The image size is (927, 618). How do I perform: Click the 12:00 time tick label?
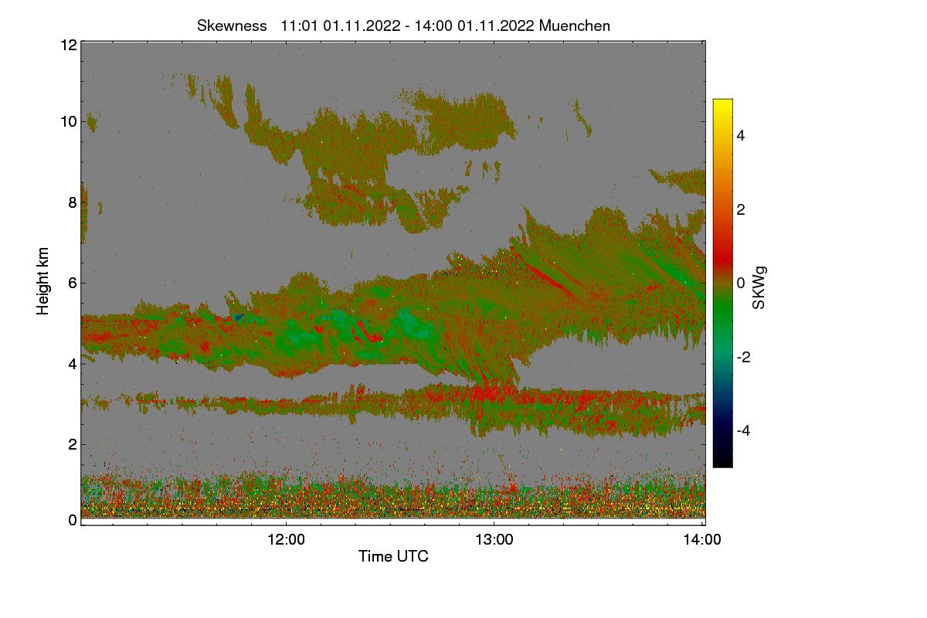coord(286,540)
